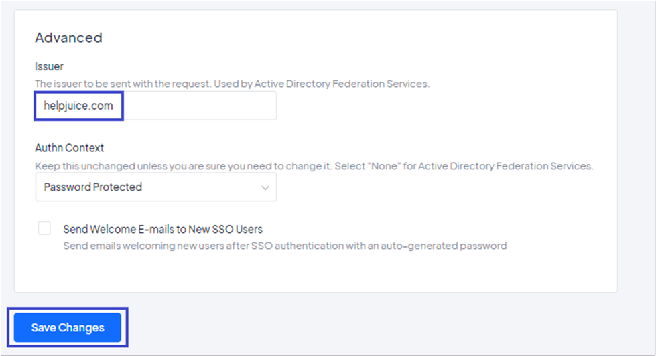This screenshot has height=356, width=656.
Task: Toggle the "Send Welcome E-mails to New SSO Users" label
Action: click(x=163, y=229)
